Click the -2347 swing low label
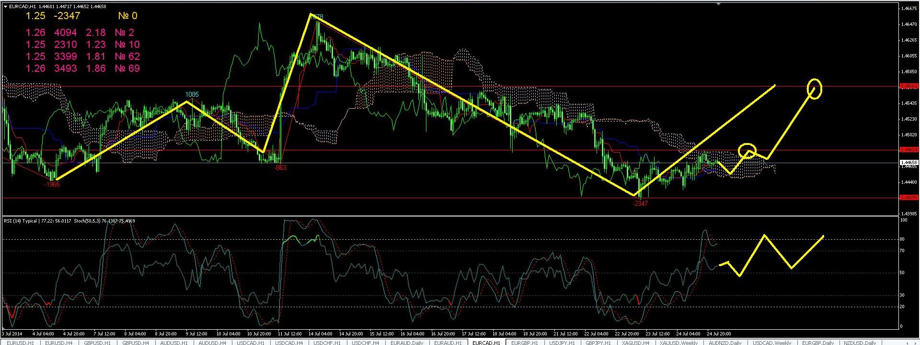The height and width of the screenshot is (345, 920). pyautogui.click(x=640, y=203)
